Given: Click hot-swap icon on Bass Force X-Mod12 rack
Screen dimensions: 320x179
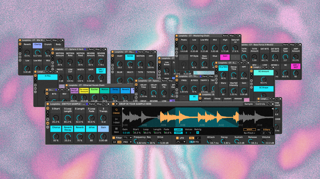Looking at the screenshot, I should click(297, 45).
